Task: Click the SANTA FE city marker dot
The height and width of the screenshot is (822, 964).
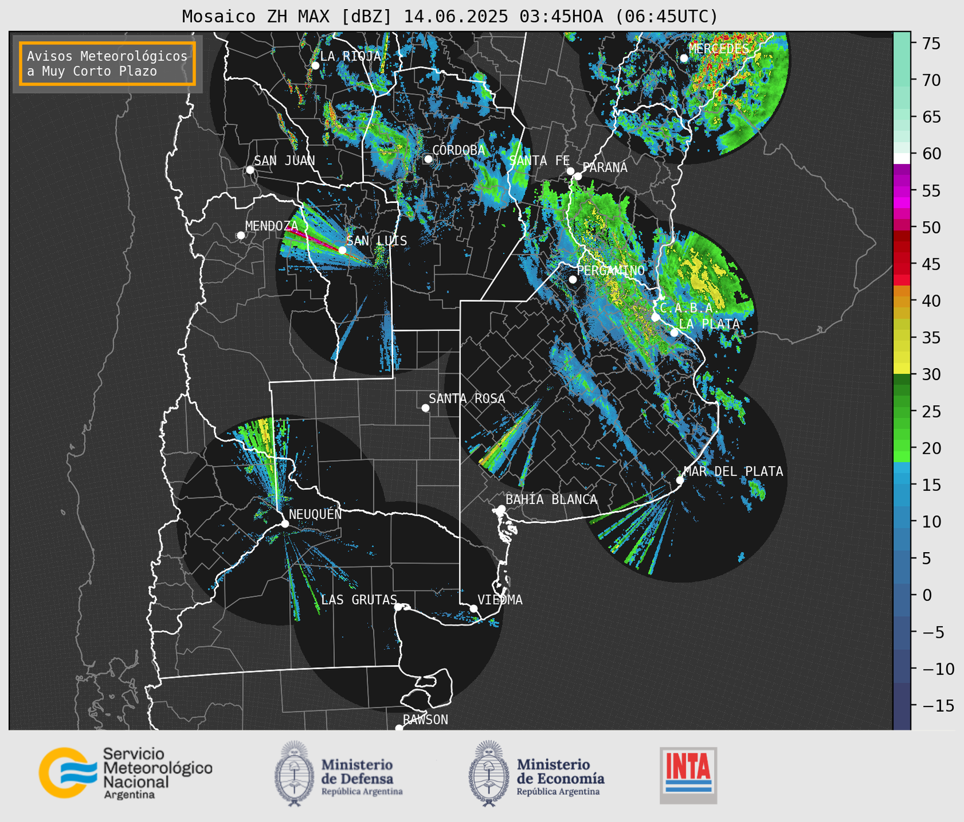Action: 570,171
